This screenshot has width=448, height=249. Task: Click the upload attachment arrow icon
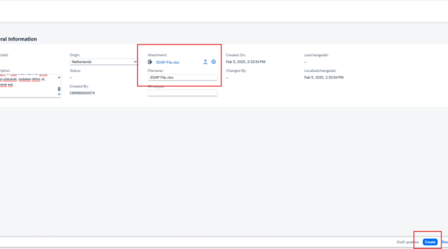tap(205, 62)
